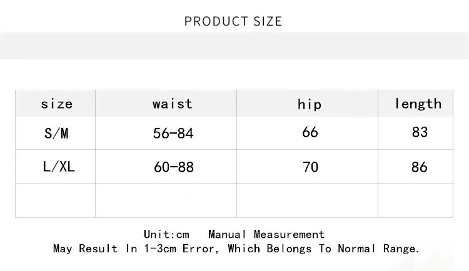Click the PRODUCT SIZE heading
The image size is (469, 271).
(x=233, y=21)
